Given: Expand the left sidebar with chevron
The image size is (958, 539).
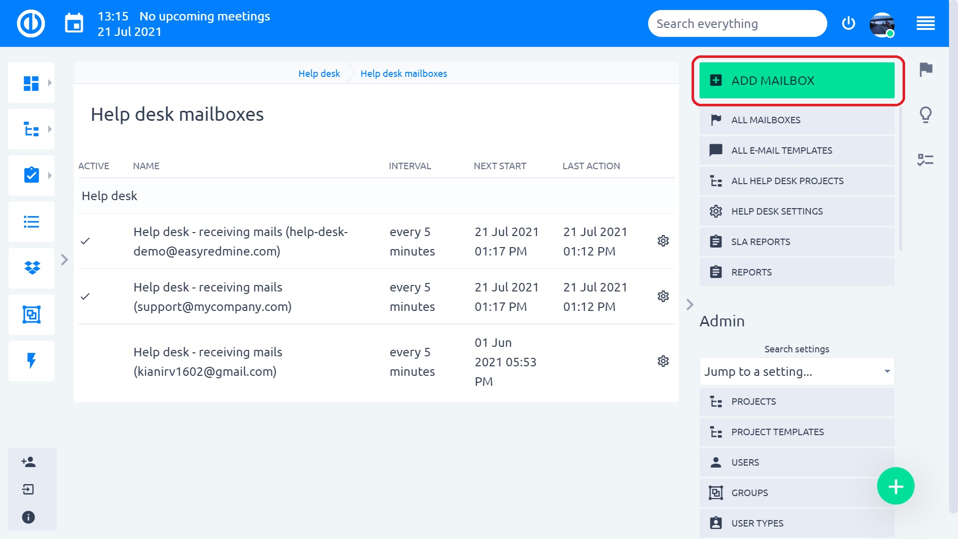Looking at the screenshot, I should click(64, 260).
